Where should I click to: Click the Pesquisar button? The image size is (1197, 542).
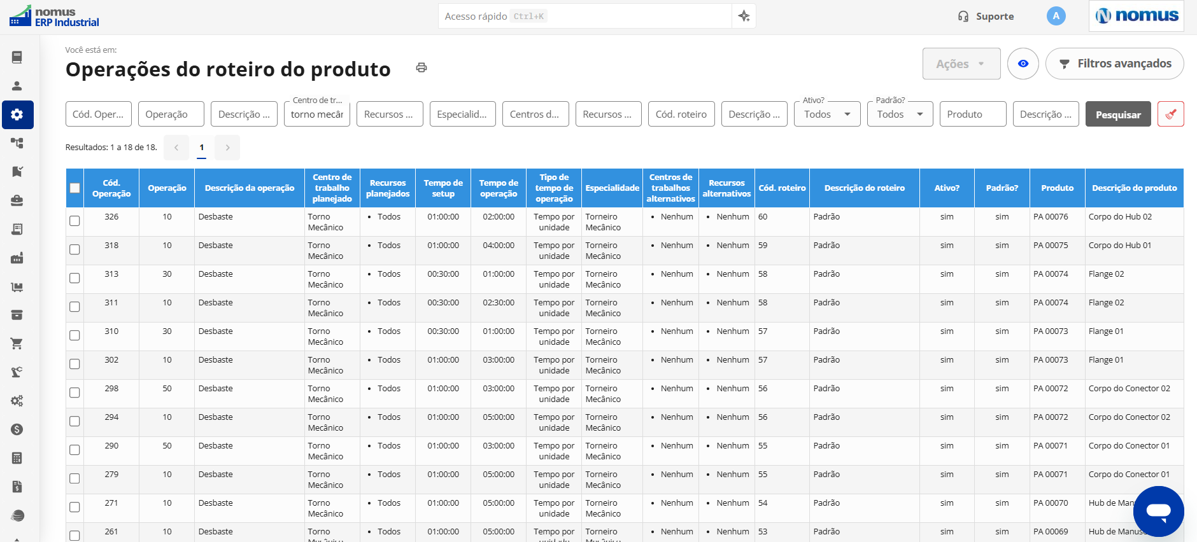(x=1117, y=115)
